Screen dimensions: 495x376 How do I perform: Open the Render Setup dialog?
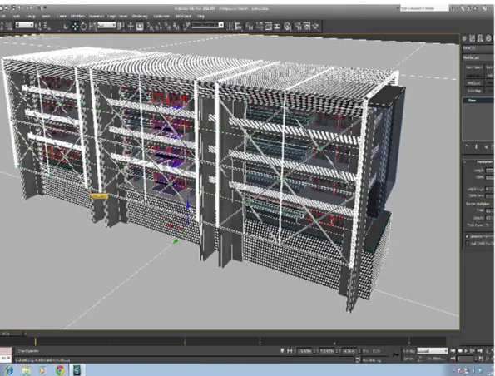298,27
